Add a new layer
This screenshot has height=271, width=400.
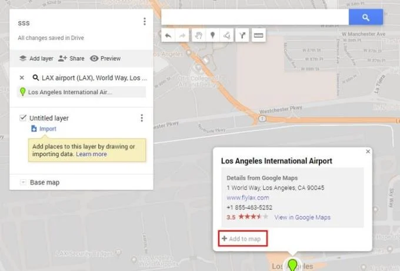click(x=36, y=58)
